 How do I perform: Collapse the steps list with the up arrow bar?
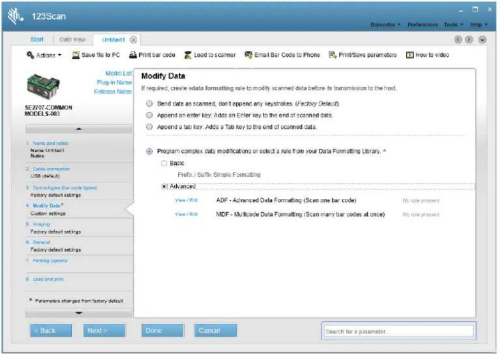click(79, 129)
